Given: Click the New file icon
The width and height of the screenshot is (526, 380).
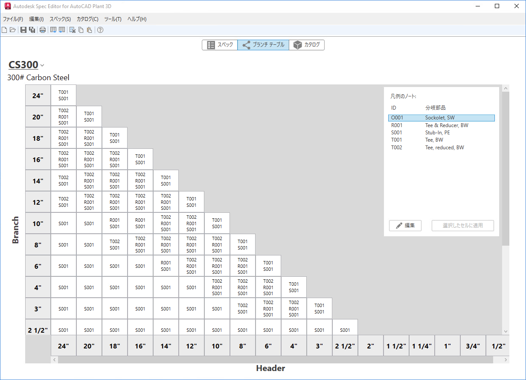Looking at the screenshot, I should point(4,30).
